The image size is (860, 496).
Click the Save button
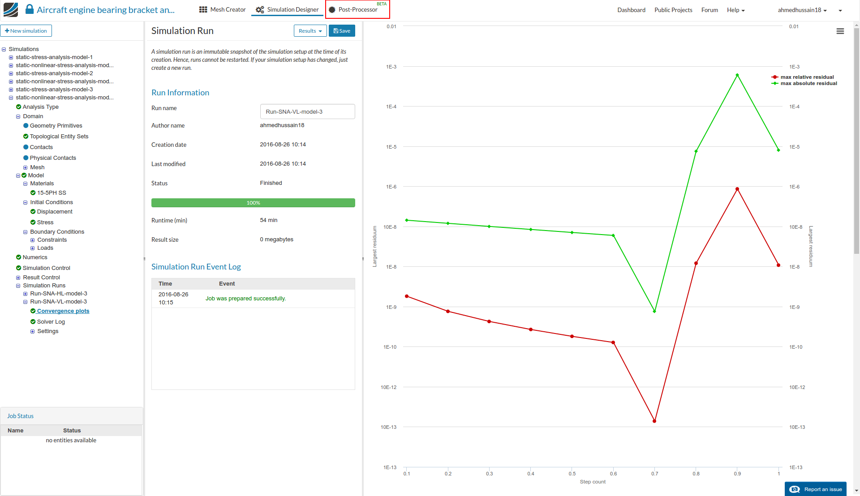(342, 31)
